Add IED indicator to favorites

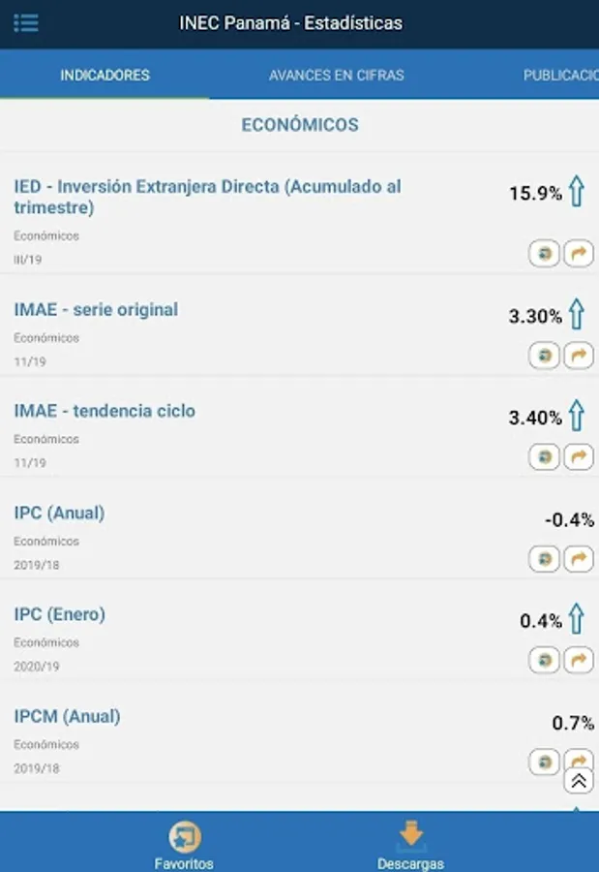pos(544,254)
